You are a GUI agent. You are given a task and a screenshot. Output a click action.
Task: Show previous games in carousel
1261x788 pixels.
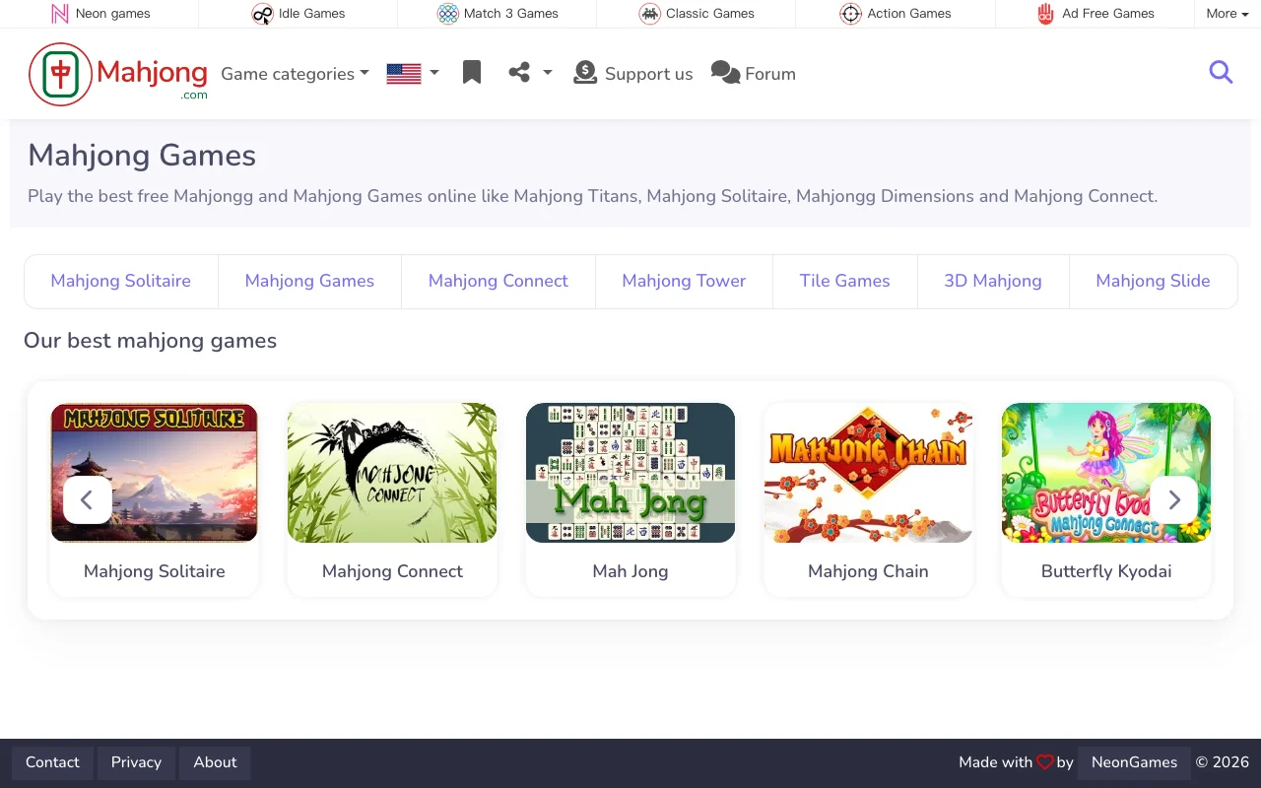pos(87,500)
